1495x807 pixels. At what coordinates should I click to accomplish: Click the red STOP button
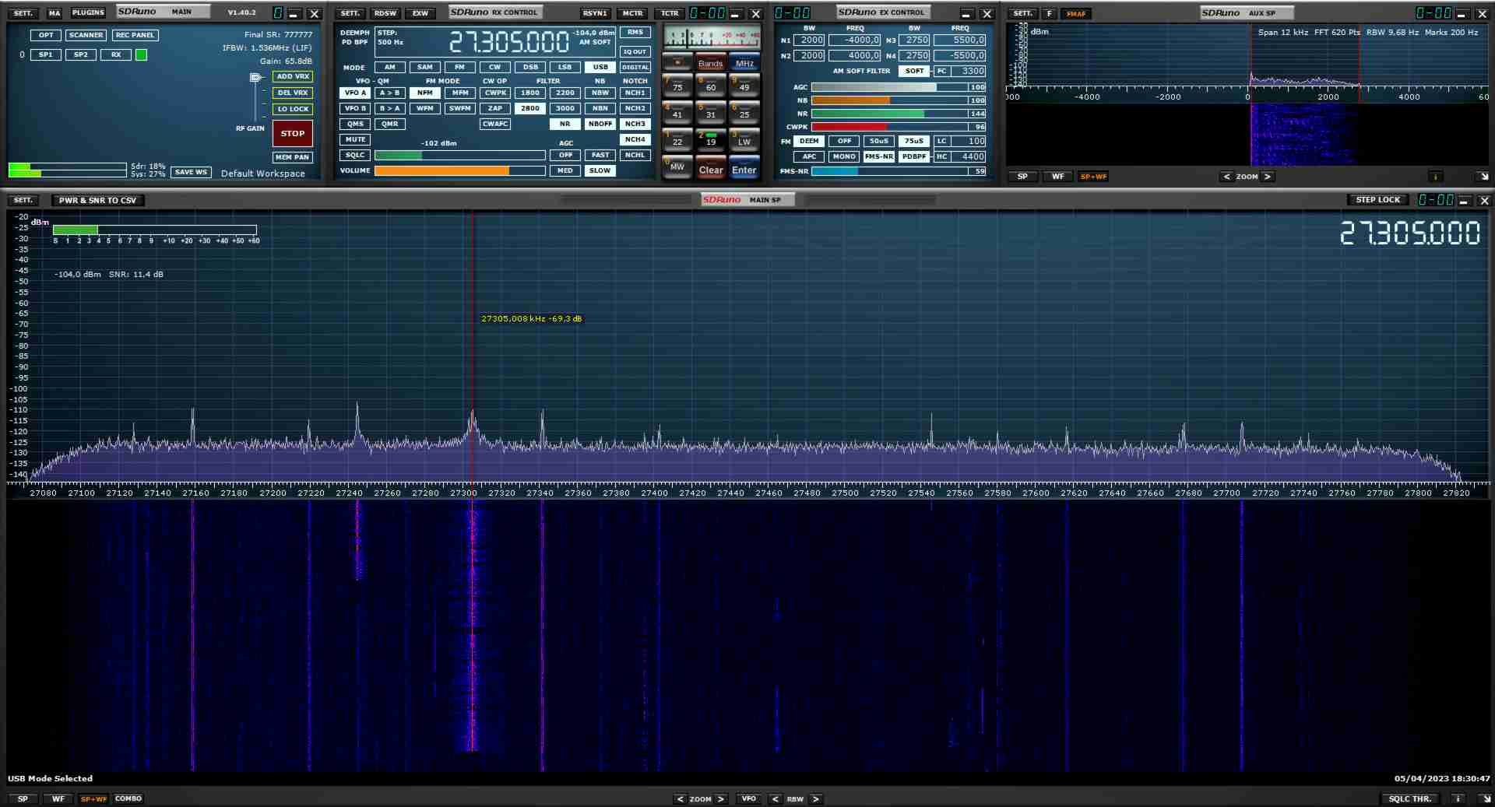tap(293, 133)
